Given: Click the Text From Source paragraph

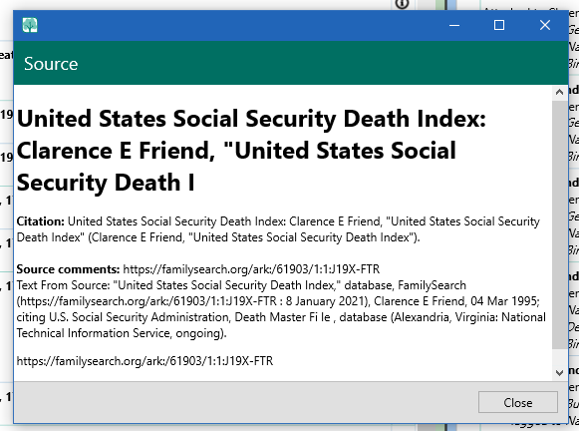Looking at the screenshot, I should pos(281,309).
